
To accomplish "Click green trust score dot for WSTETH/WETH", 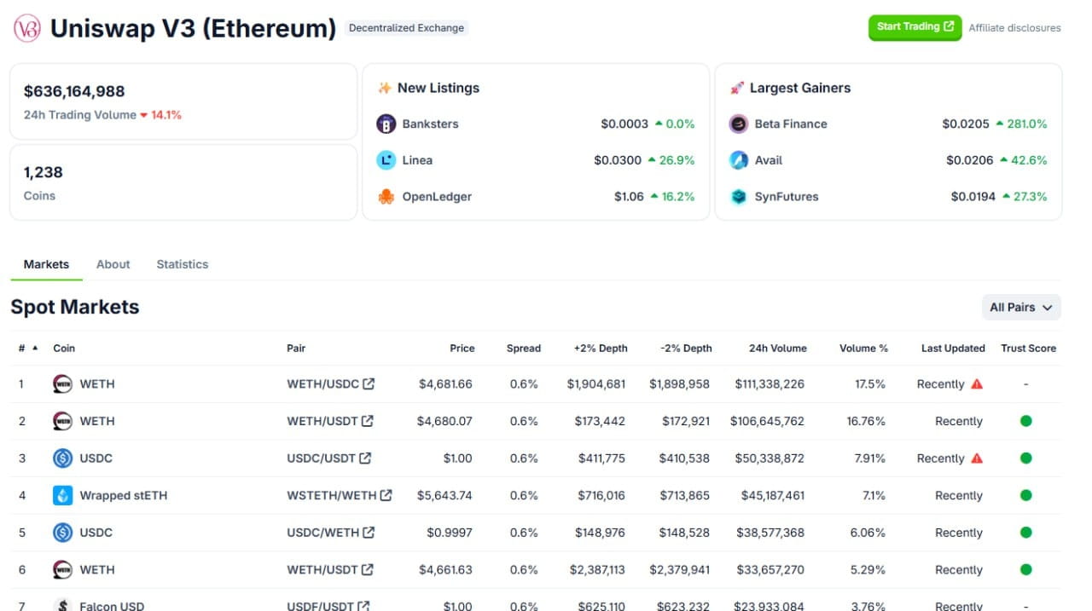I will (x=1026, y=495).
